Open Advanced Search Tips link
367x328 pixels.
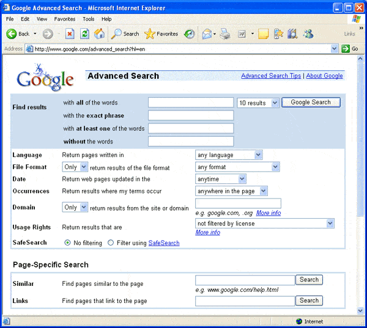coord(271,76)
